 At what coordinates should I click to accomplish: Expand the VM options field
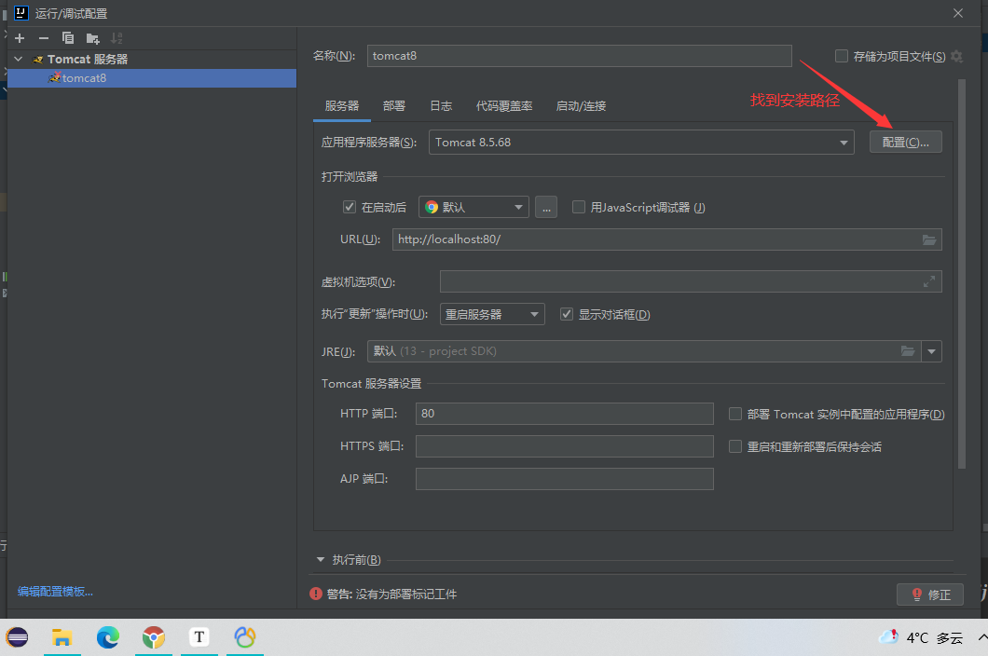pos(928,281)
